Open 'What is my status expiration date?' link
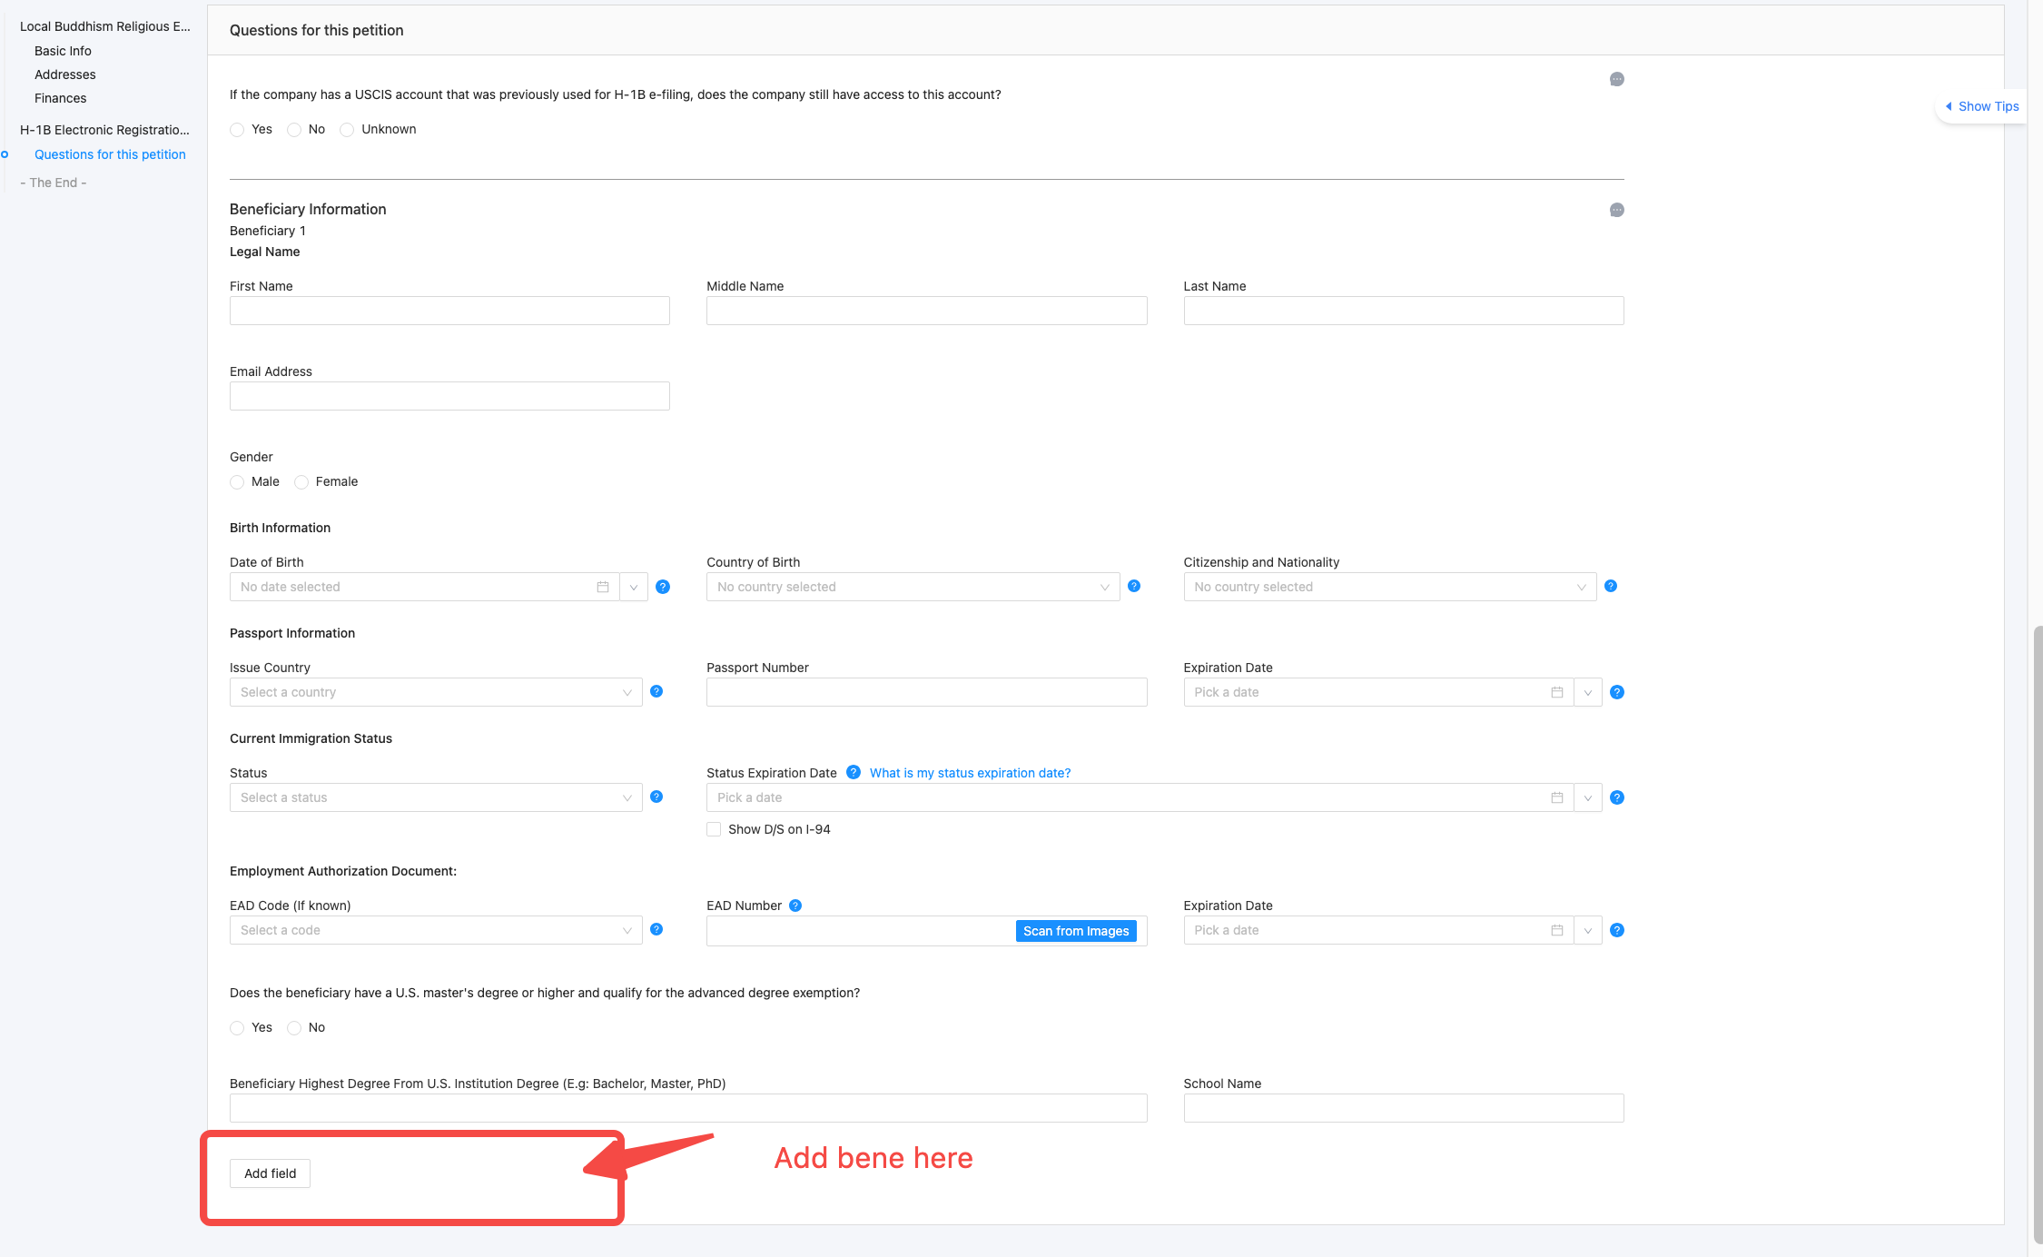Image resolution: width=2043 pixels, height=1257 pixels. pos(970,773)
